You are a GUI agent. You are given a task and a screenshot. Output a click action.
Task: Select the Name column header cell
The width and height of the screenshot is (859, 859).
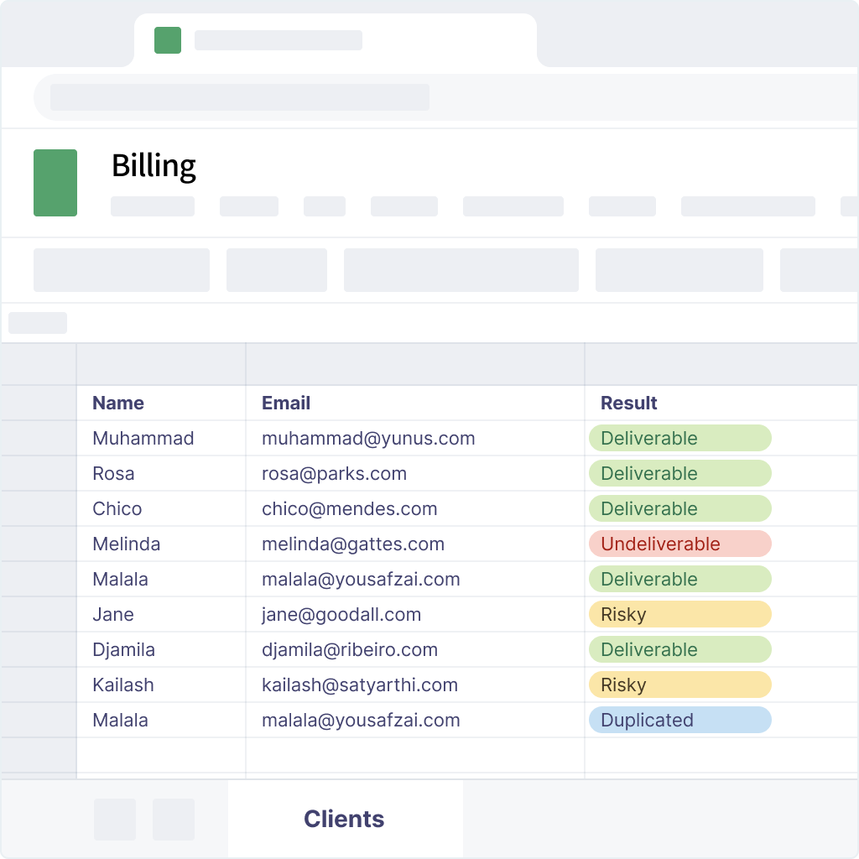click(161, 403)
